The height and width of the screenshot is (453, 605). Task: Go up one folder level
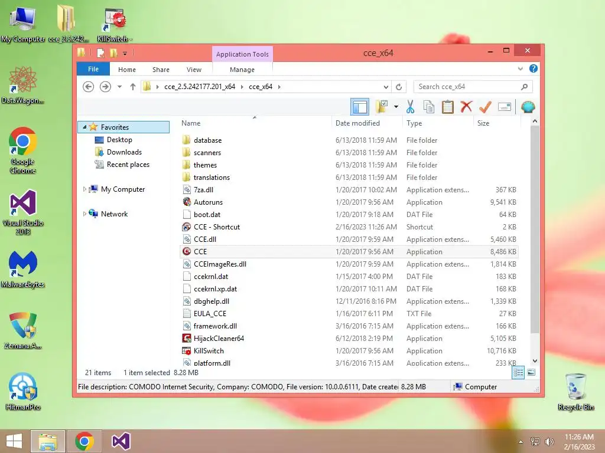(133, 87)
